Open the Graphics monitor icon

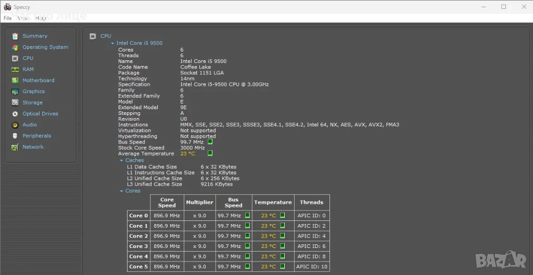point(15,91)
